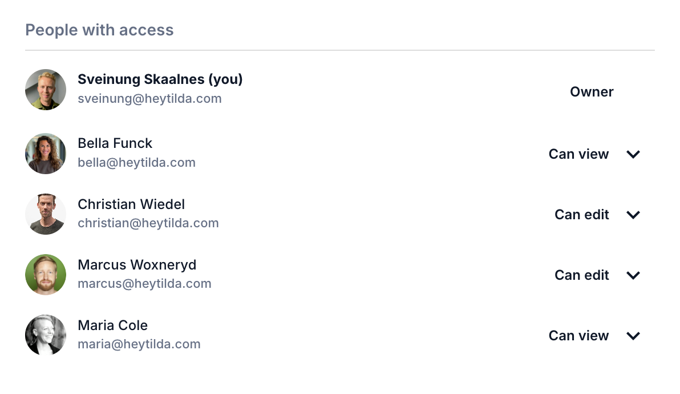Open Maria Cole's "Can view" permission dropdown
The height and width of the screenshot is (394, 680).
point(578,336)
